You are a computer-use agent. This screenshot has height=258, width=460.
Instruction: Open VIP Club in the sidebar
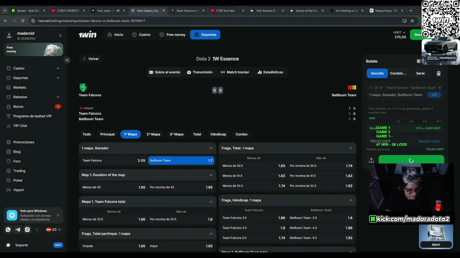(20, 126)
